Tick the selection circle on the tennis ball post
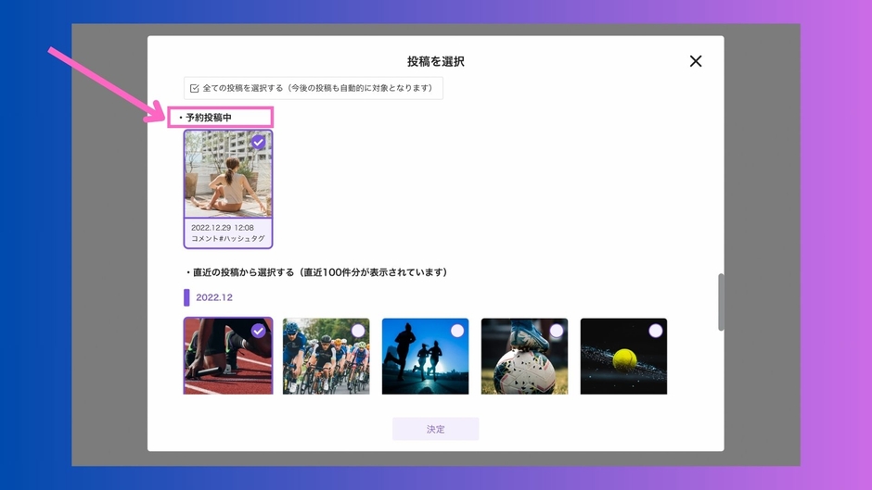Screen dimensions: 872x490 pyautogui.click(x=655, y=331)
